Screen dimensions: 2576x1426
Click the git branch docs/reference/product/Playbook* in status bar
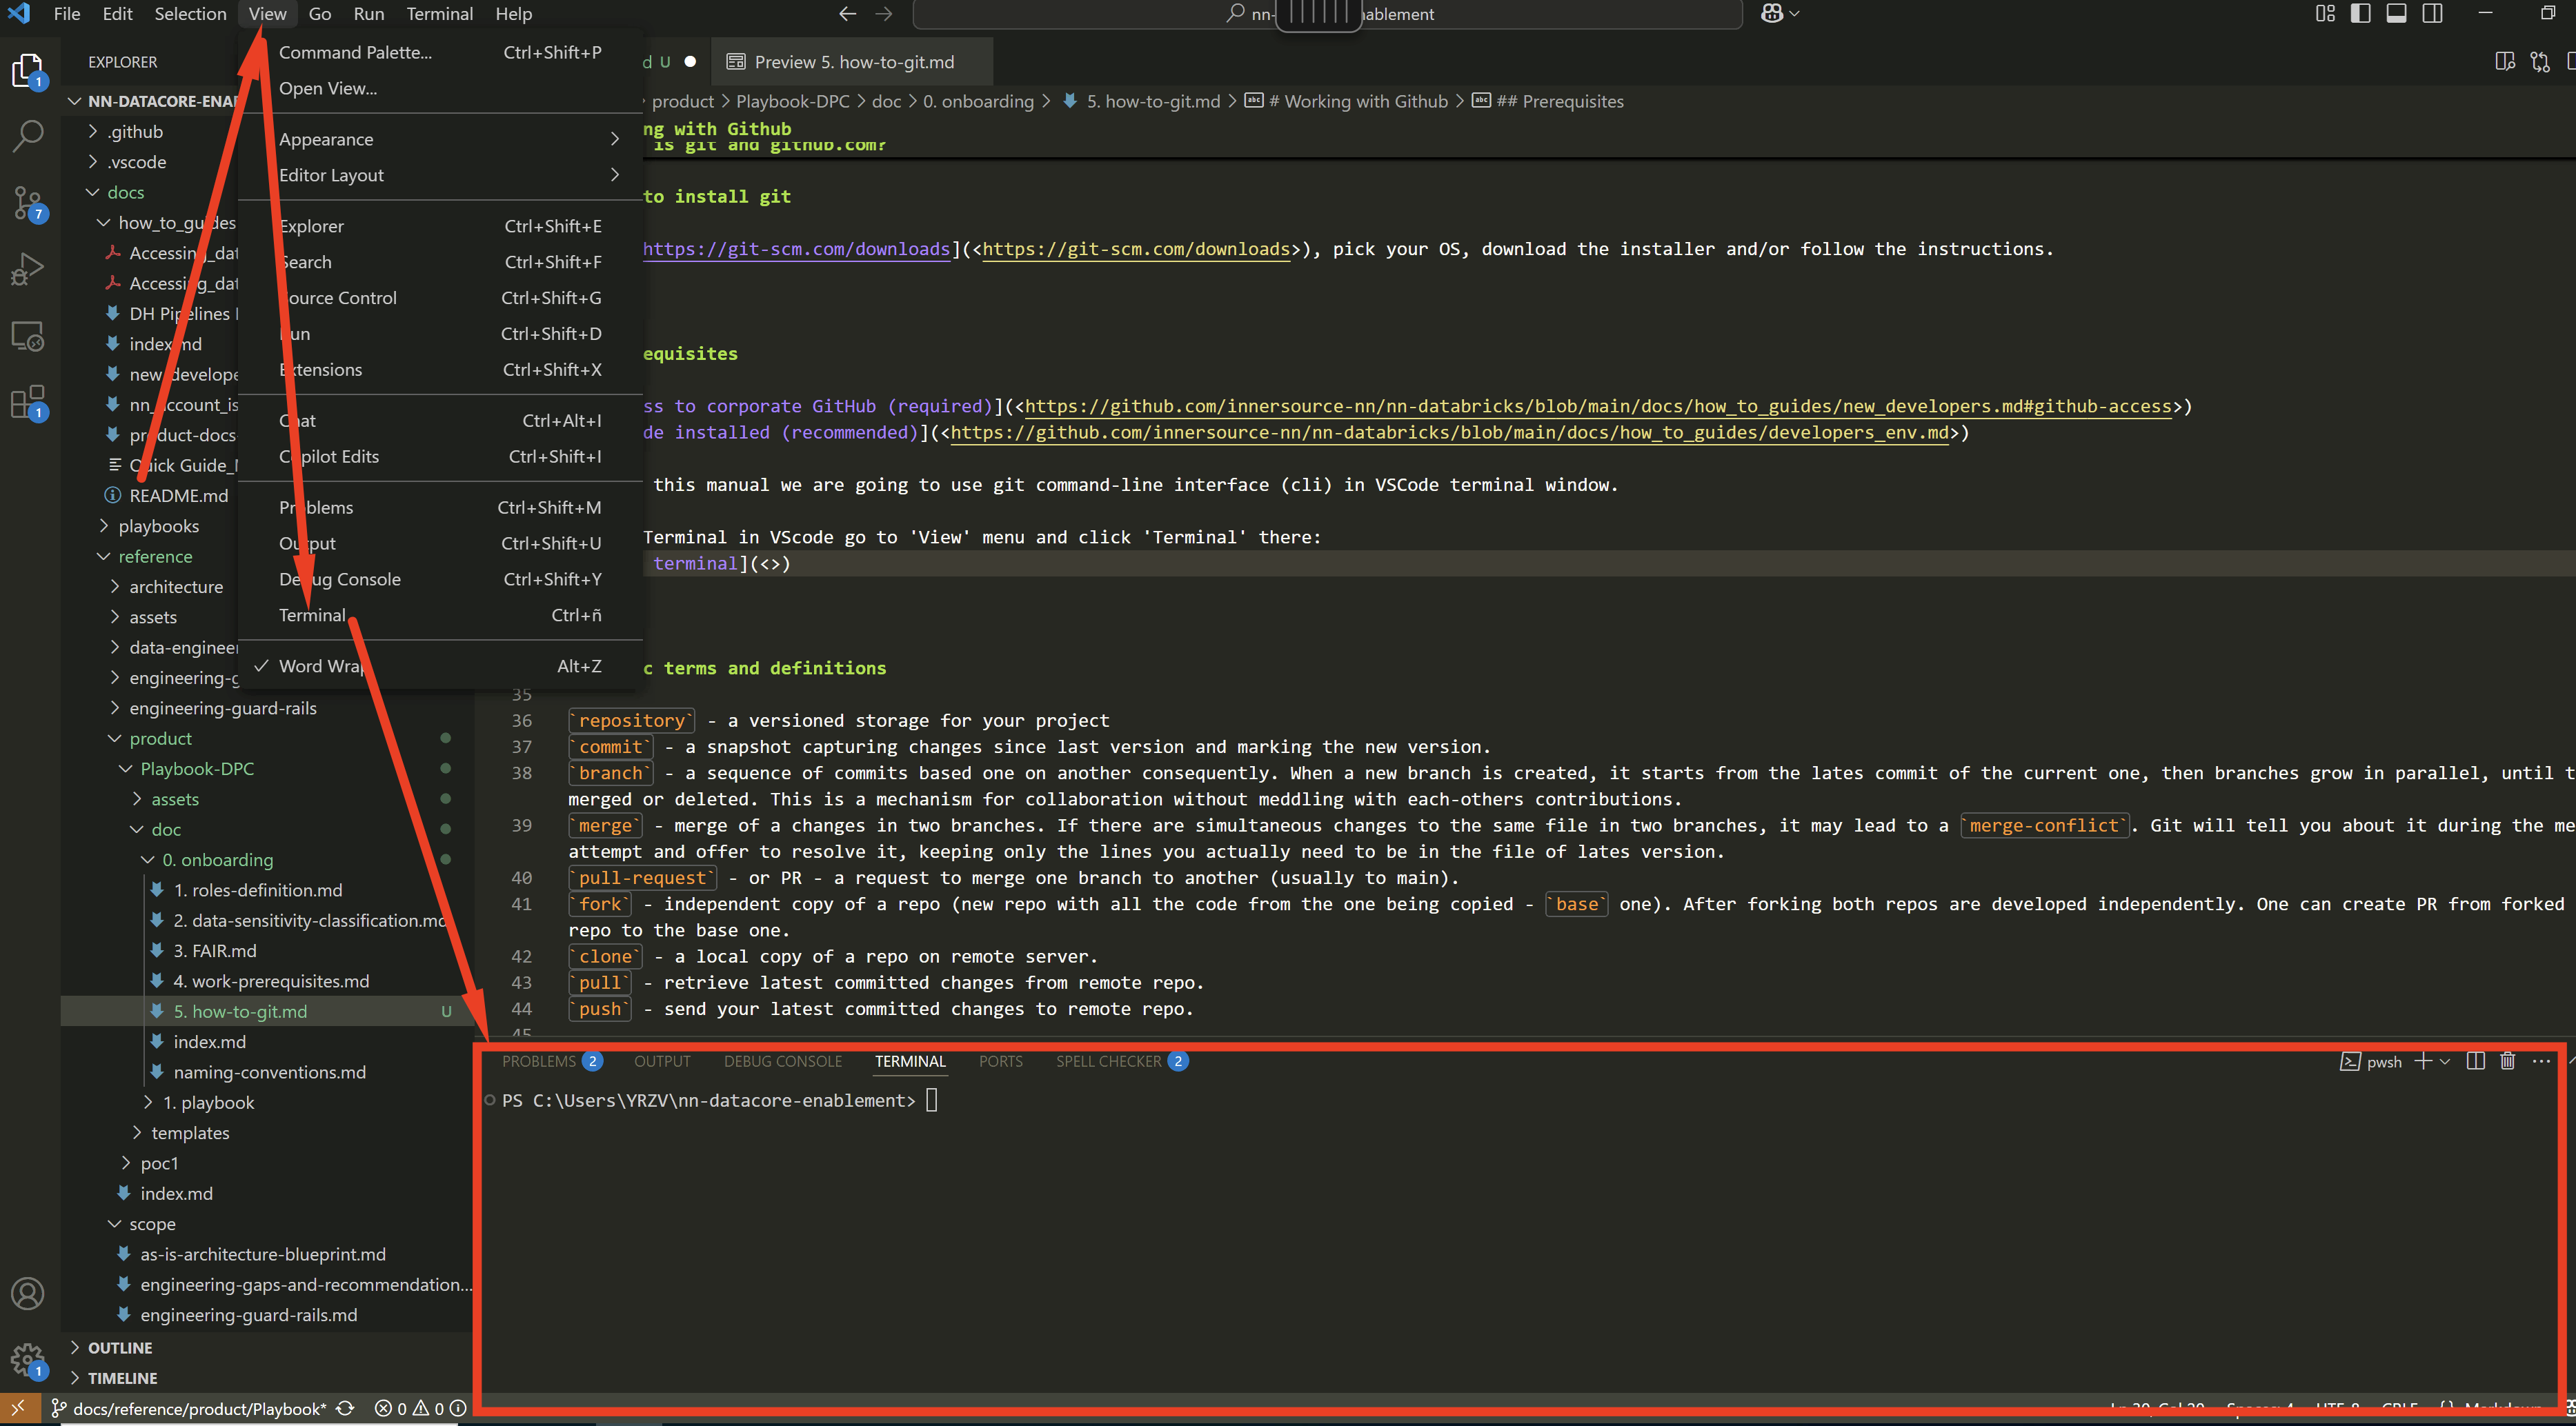(189, 1408)
